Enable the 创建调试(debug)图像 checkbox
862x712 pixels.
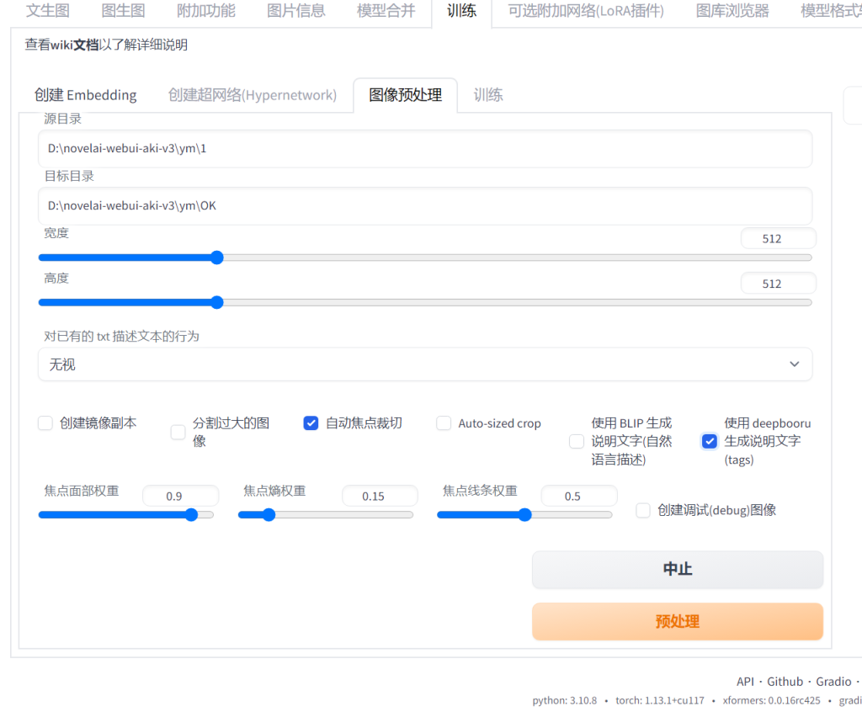click(643, 510)
